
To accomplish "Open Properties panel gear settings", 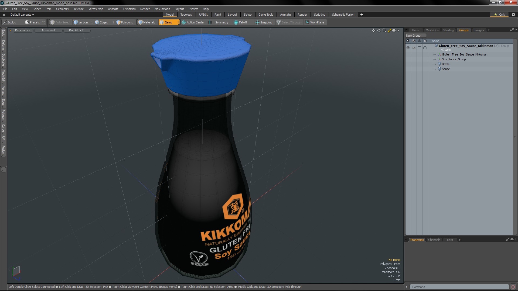I will click(x=512, y=239).
